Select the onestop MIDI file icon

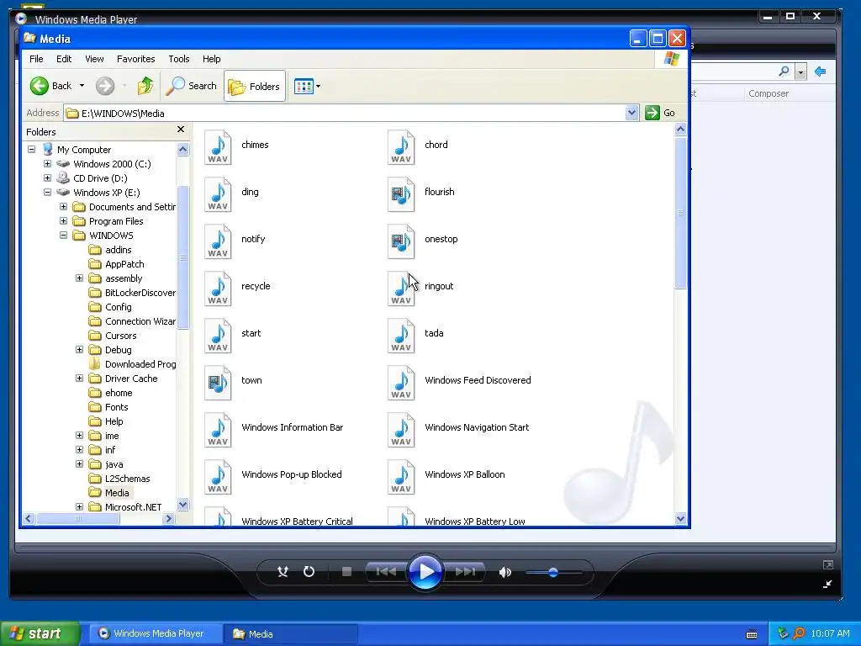click(401, 241)
